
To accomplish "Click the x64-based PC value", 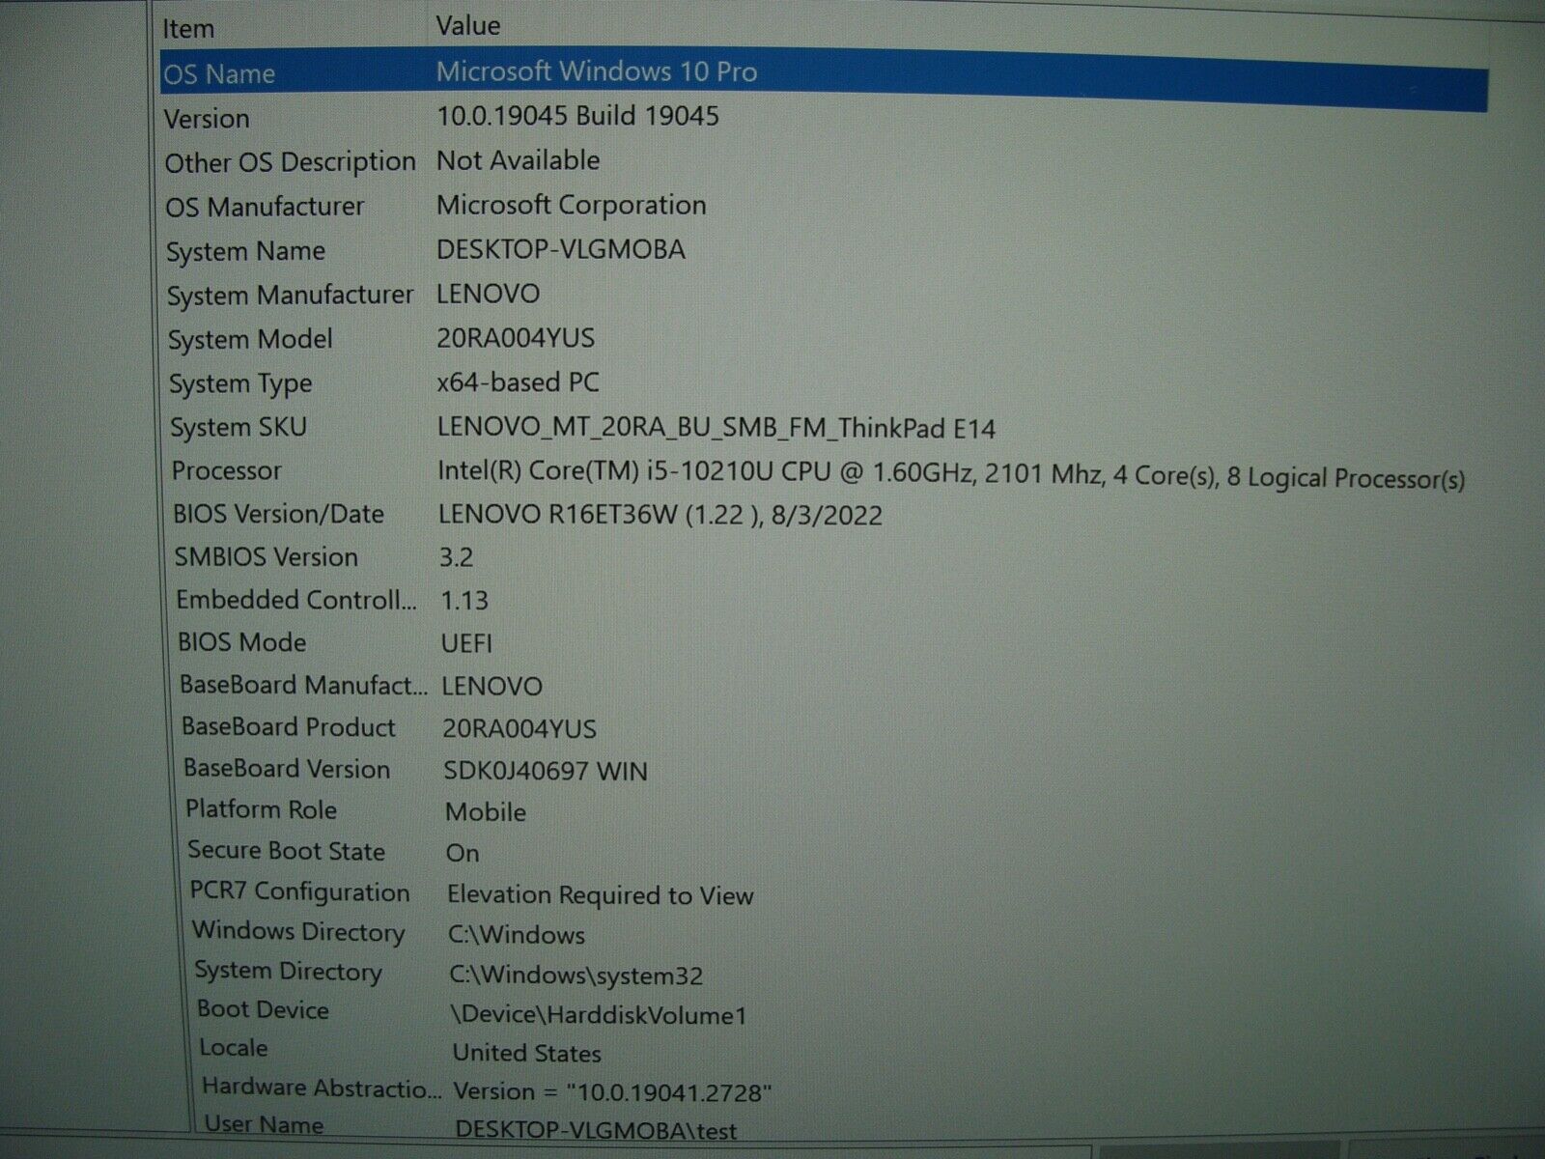I will [x=518, y=382].
